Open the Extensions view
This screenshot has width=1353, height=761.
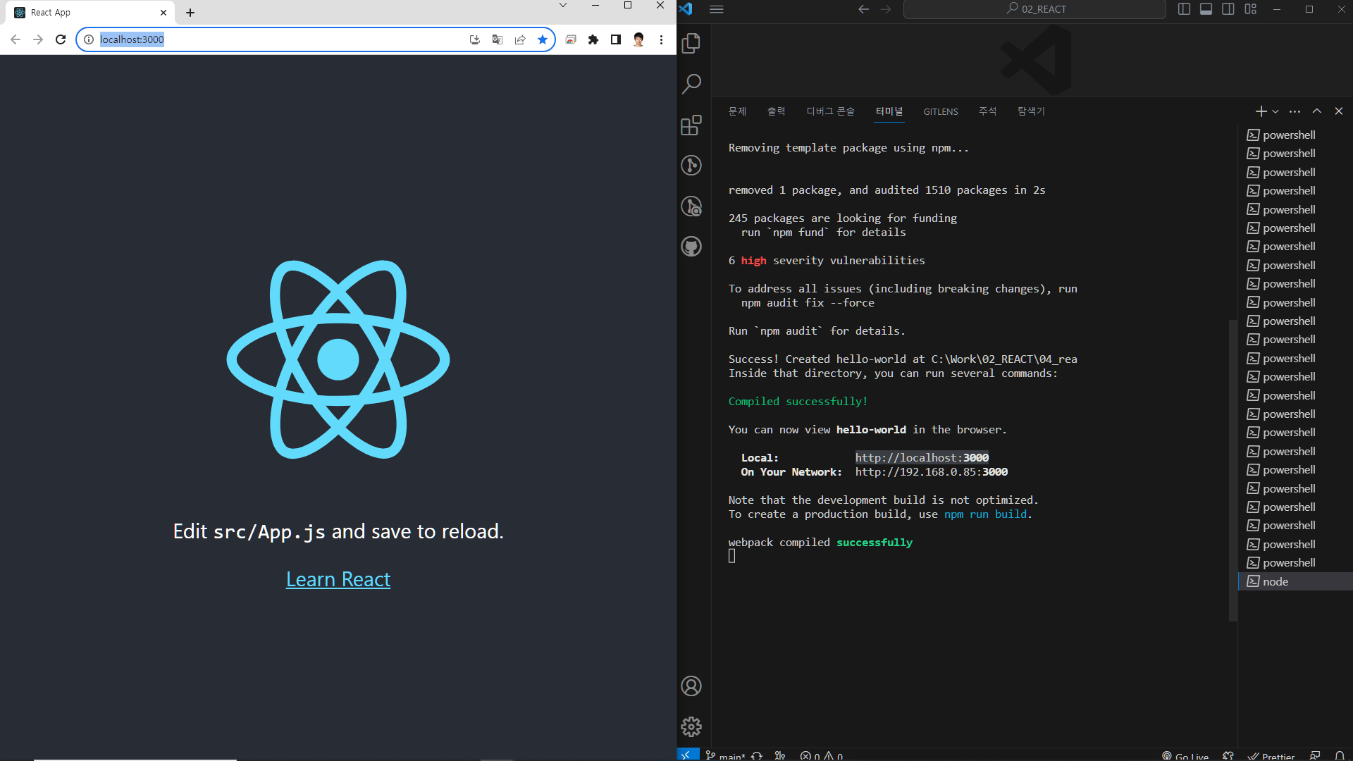pyautogui.click(x=691, y=125)
